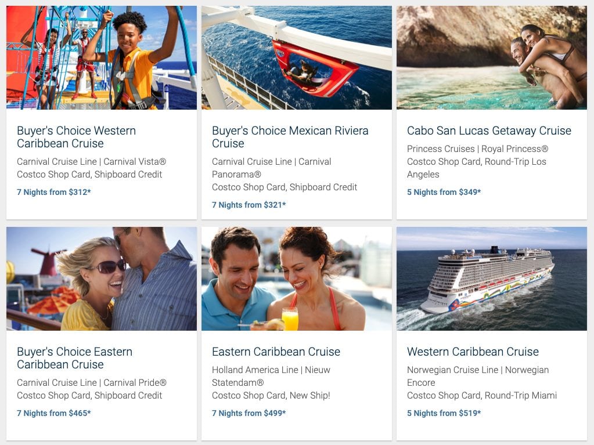Image resolution: width=594 pixels, height=445 pixels.
Task: Click the 7 Nights from $312 price
Action: click(x=54, y=192)
